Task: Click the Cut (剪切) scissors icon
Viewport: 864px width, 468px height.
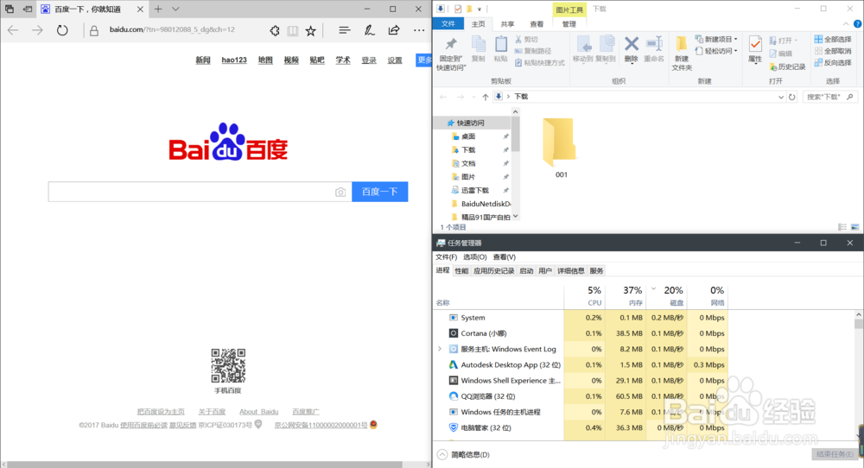Action: coord(526,40)
